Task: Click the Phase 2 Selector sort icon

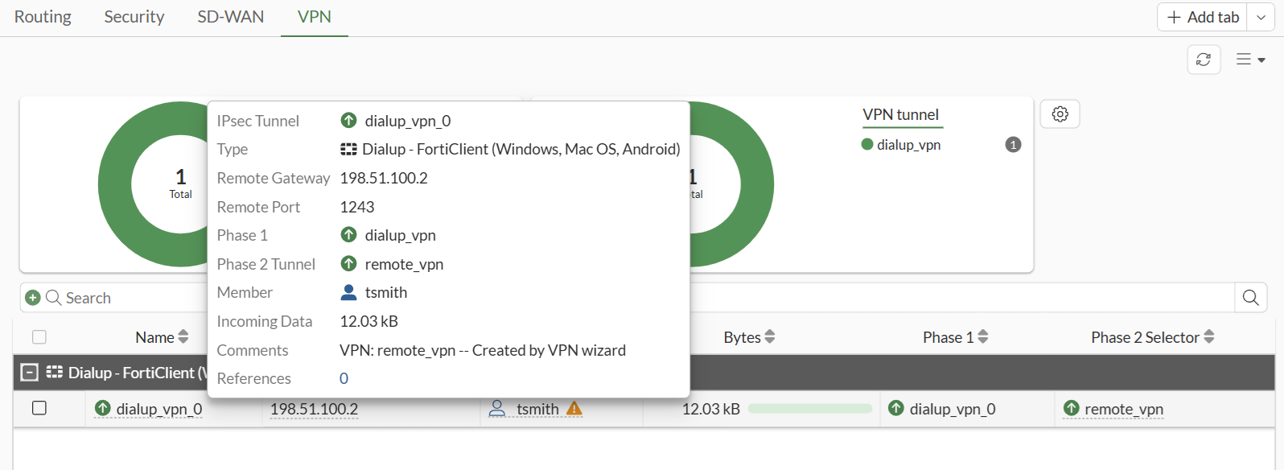Action: tap(1209, 337)
